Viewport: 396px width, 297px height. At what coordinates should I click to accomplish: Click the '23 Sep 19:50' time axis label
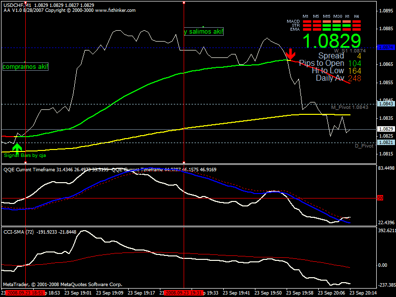(268, 293)
